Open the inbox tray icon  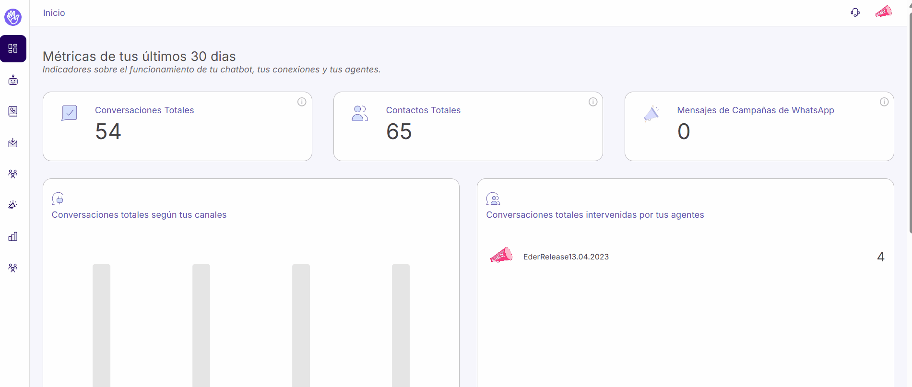click(13, 143)
